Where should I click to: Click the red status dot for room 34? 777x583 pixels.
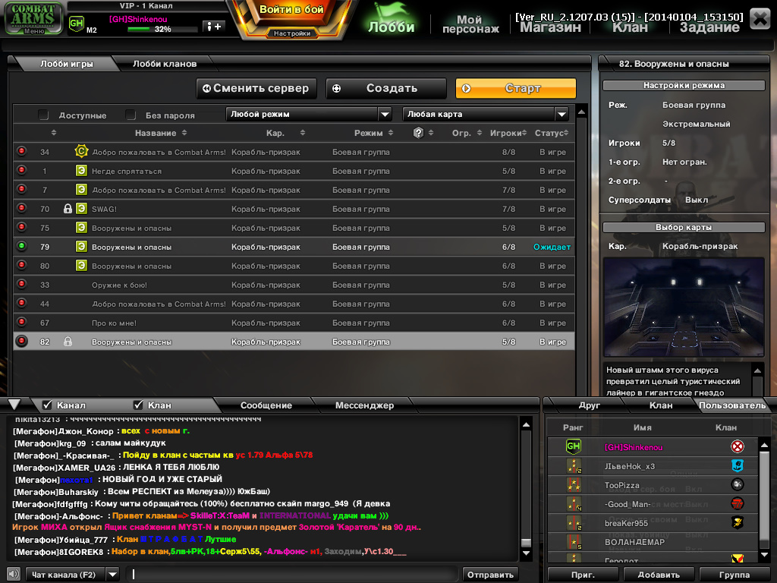[21, 151]
